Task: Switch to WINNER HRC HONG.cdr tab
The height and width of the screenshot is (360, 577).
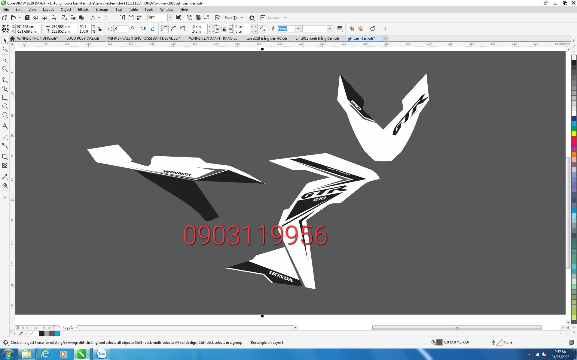Action: pyautogui.click(x=37, y=38)
